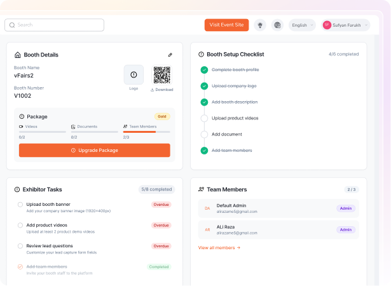391x286 pixels.
Task: Download the QR code
Action: coord(162,90)
